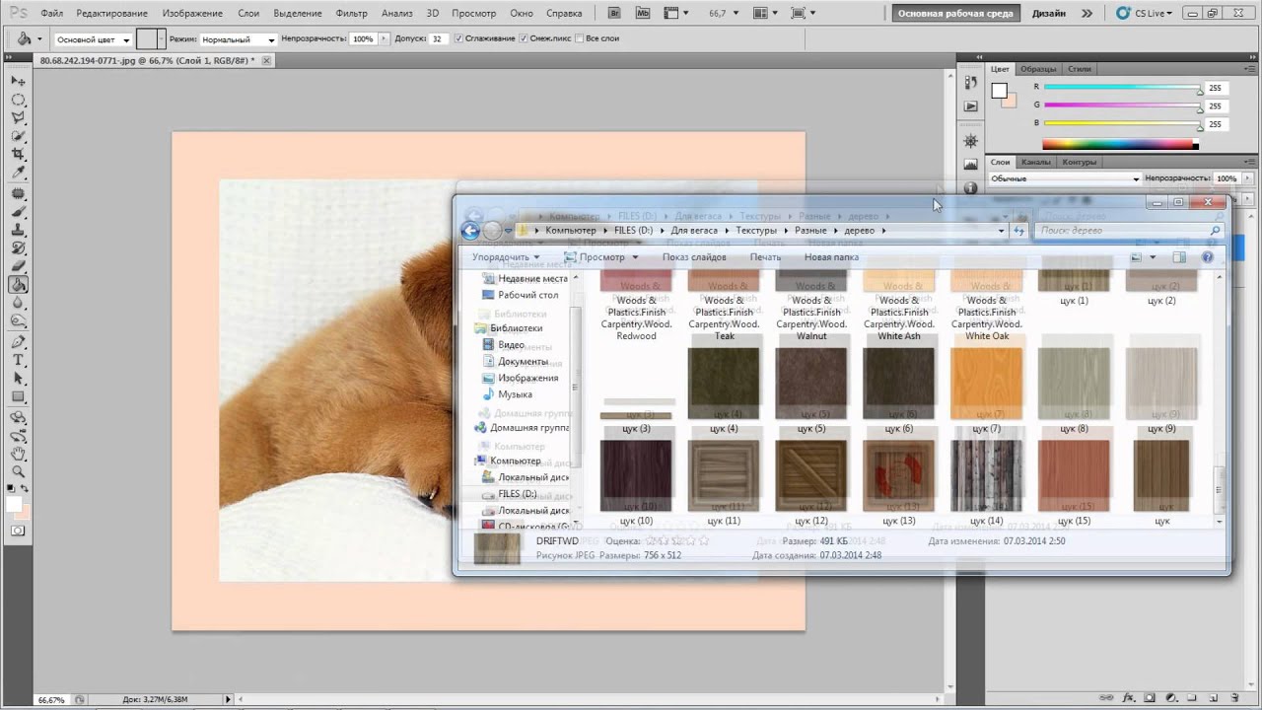Switch to the Дизайн workspace

[x=1048, y=14]
